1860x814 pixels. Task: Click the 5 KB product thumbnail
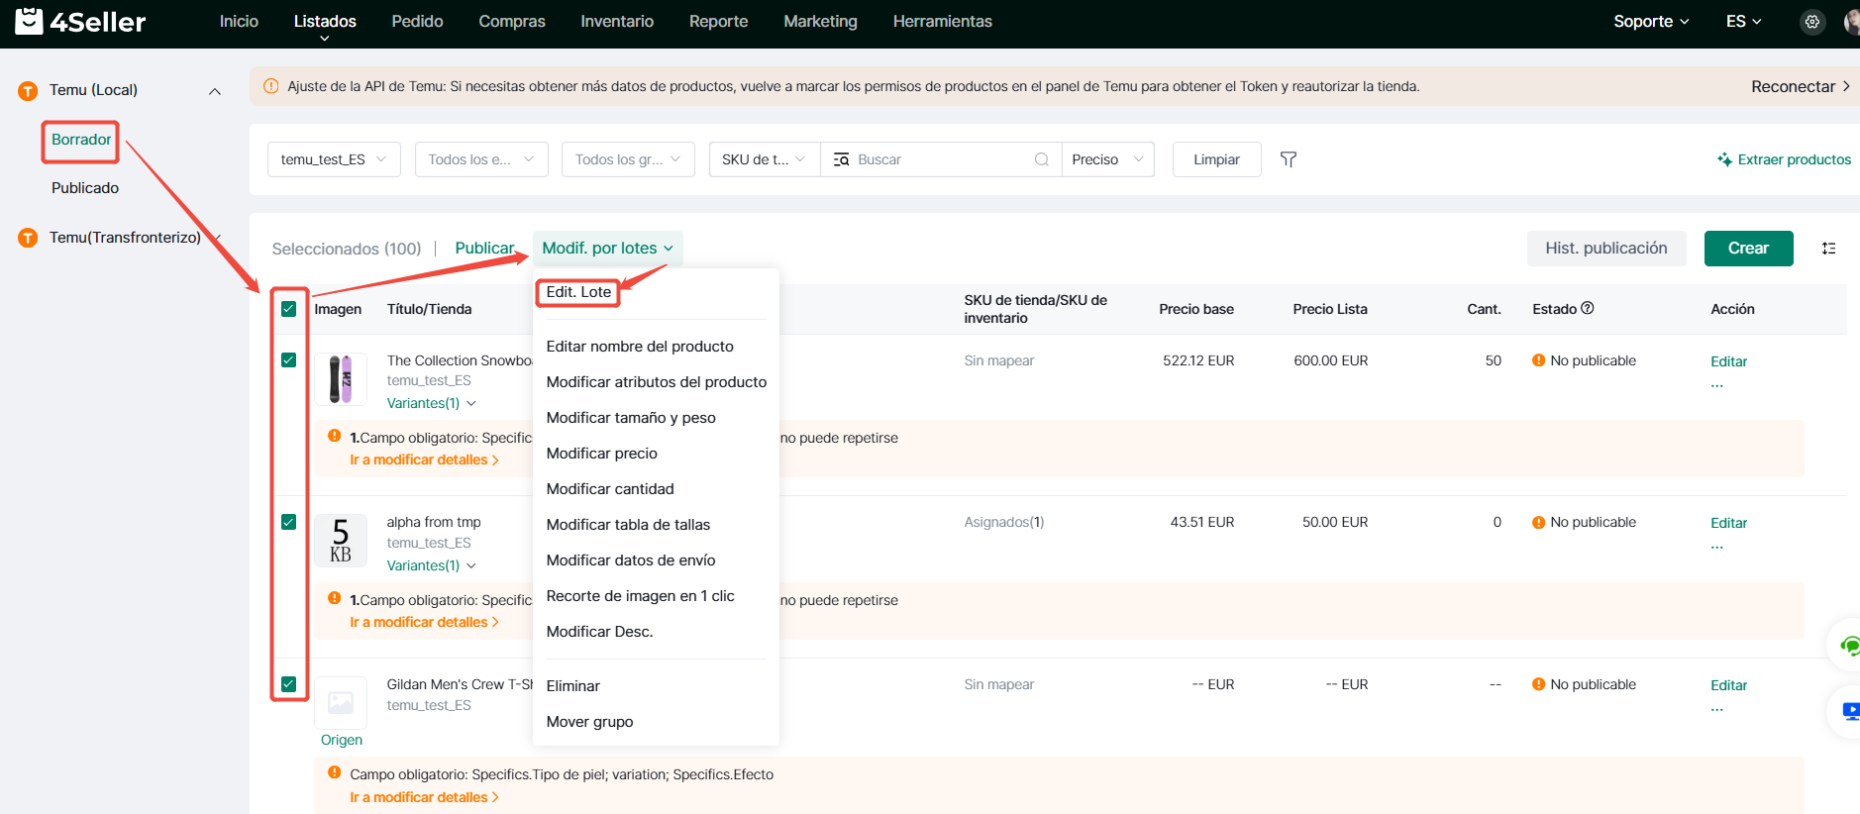(x=341, y=541)
